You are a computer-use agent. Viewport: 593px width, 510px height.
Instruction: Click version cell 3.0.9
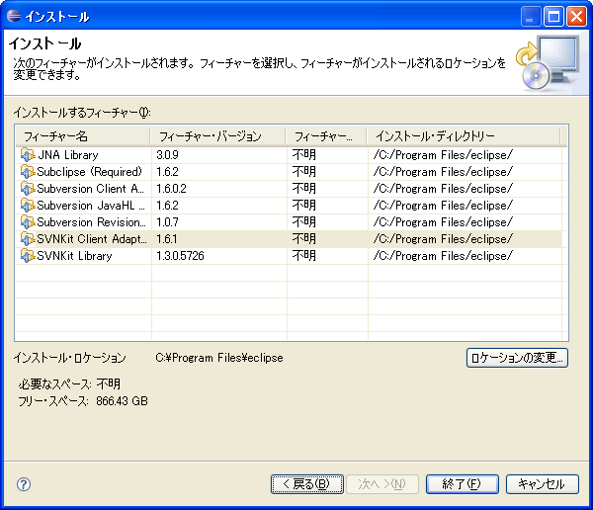click(x=168, y=155)
